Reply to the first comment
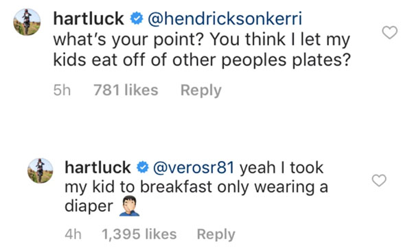Viewport: 412px width, 248px height. [x=201, y=90]
